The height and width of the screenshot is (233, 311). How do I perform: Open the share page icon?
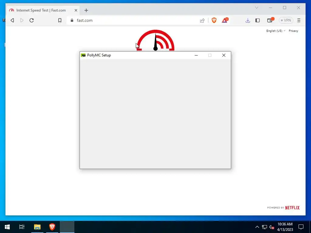(x=202, y=20)
